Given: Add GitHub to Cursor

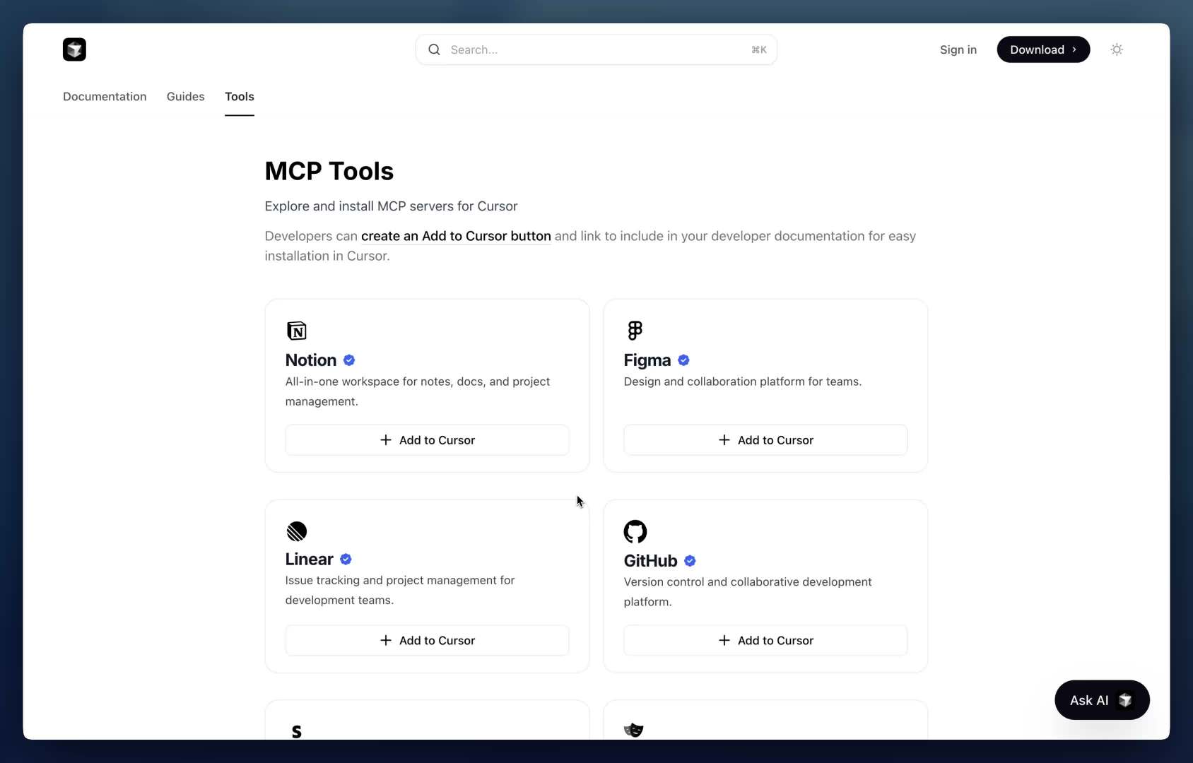Looking at the screenshot, I should point(765,641).
